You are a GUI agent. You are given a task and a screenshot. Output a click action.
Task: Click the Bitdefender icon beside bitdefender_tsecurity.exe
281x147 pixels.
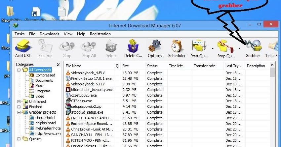click(x=68, y=90)
